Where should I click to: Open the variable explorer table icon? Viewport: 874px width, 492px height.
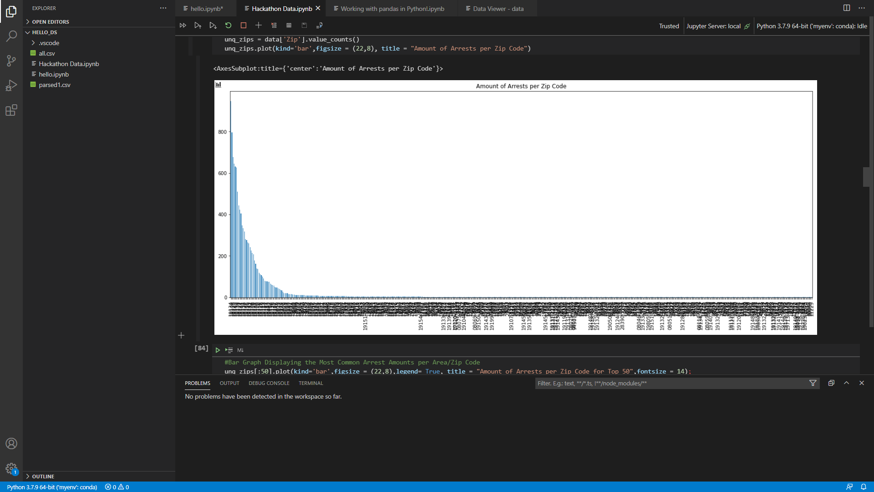click(x=289, y=26)
